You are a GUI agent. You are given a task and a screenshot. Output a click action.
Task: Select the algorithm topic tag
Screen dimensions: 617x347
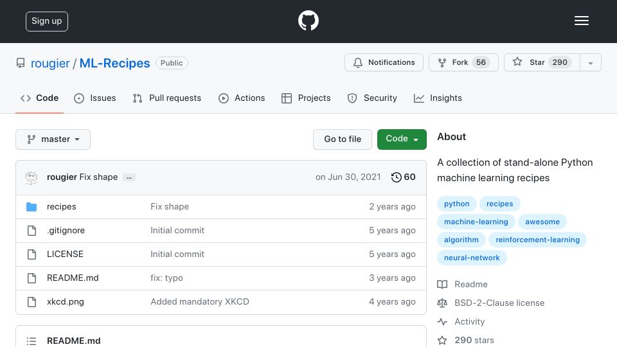click(x=461, y=240)
